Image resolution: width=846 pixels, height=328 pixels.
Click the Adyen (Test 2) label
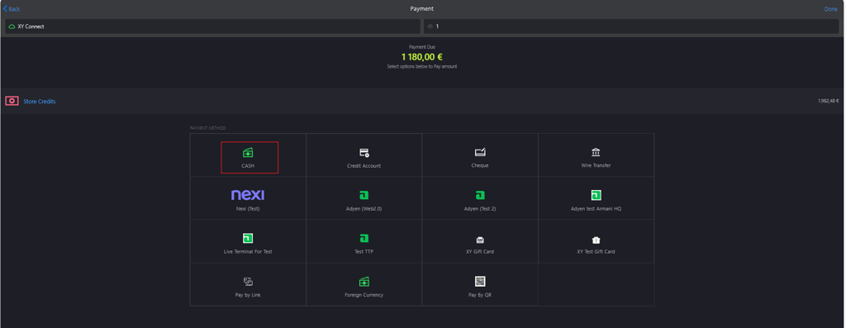coord(480,209)
